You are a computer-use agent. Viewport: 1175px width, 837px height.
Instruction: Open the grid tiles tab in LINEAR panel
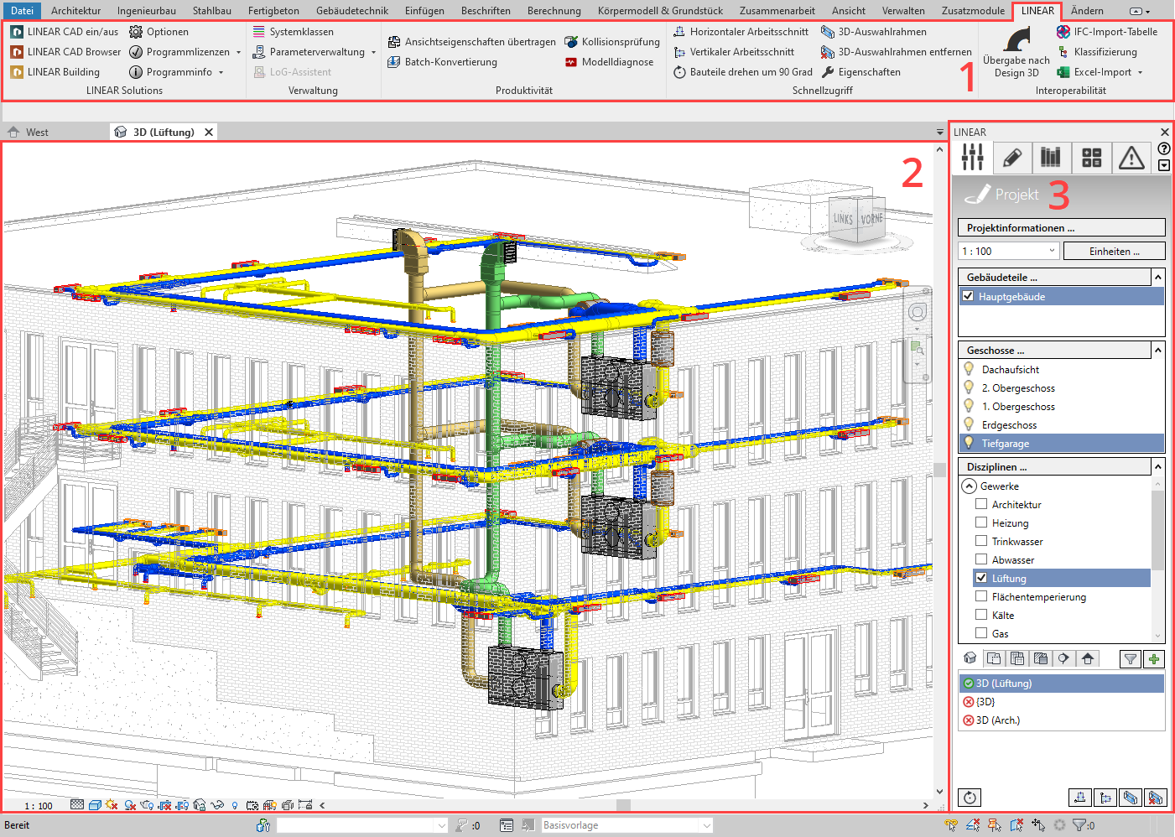coord(1091,157)
